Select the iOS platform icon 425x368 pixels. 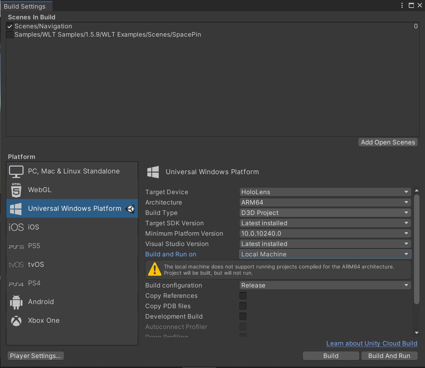pyautogui.click(x=16, y=227)
